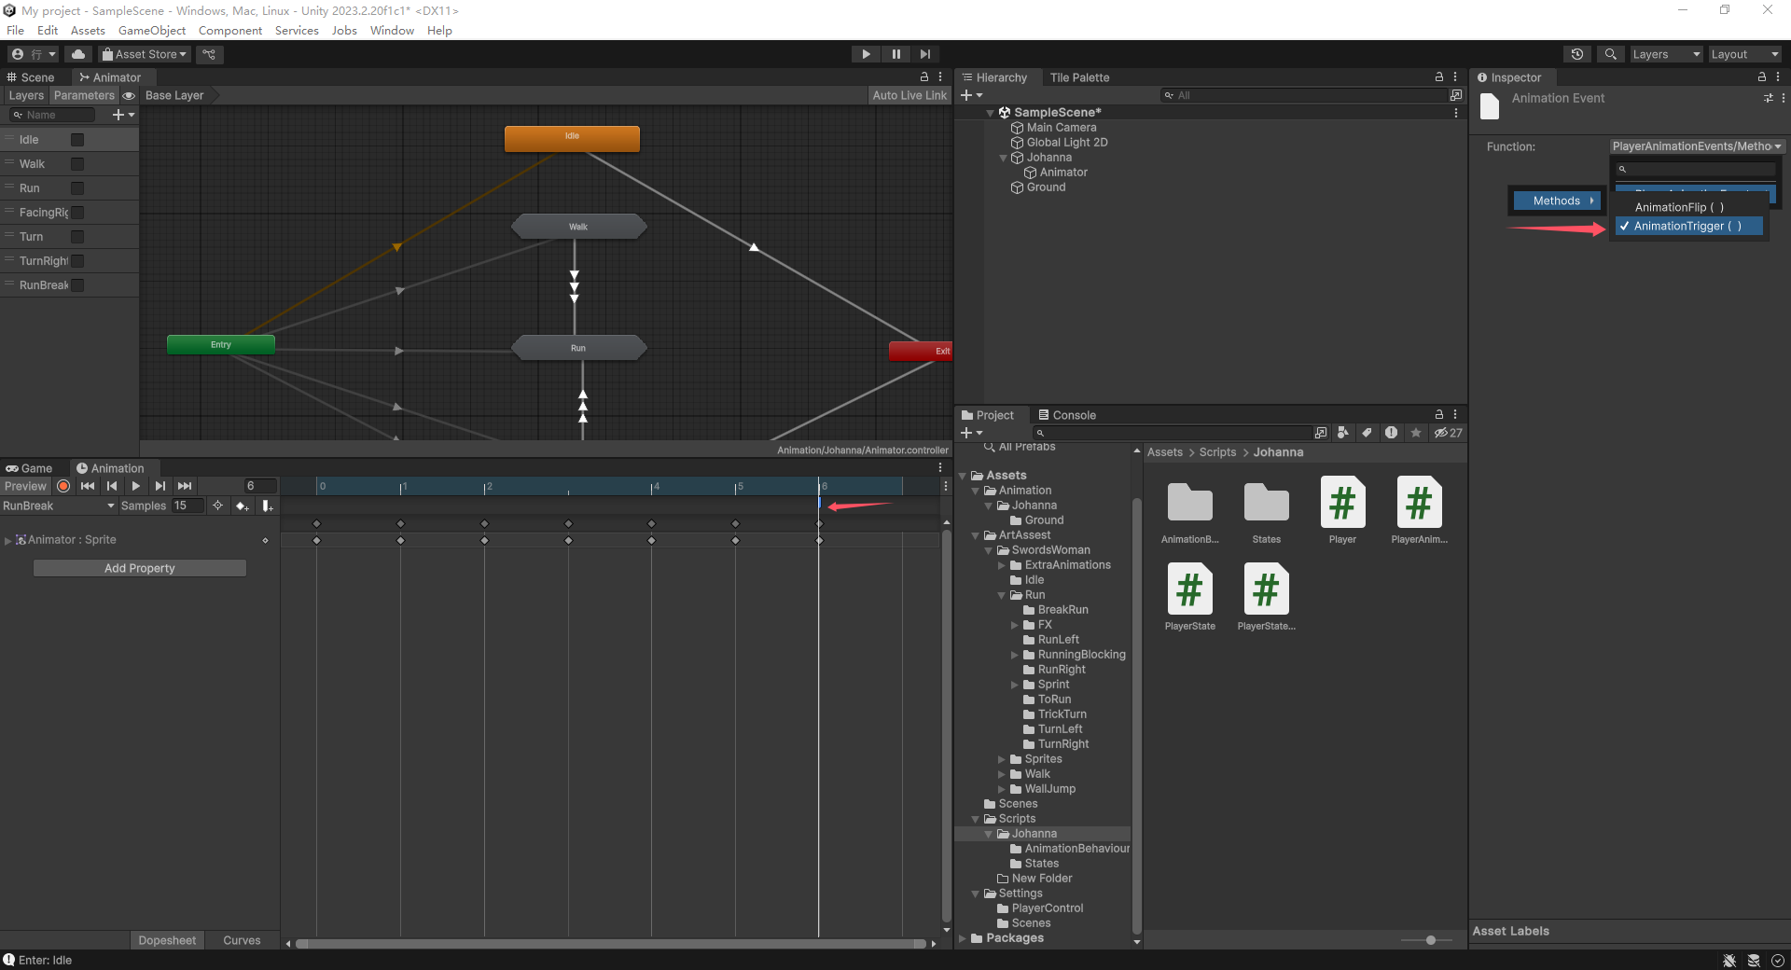Open the Asset Store dropdown
The height and width of the screenshot is (970, 1791).
click(x=145, y=54)
